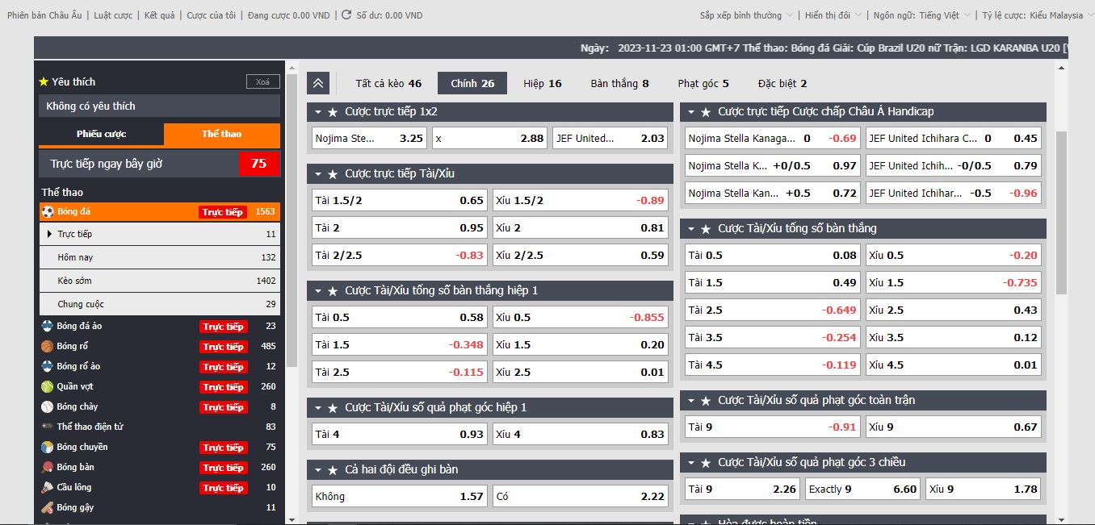The height and width of the screenshot is (525, 1095).
Task: Click the main odds panel vertical scrollbar
Action: coord(1061,210)
